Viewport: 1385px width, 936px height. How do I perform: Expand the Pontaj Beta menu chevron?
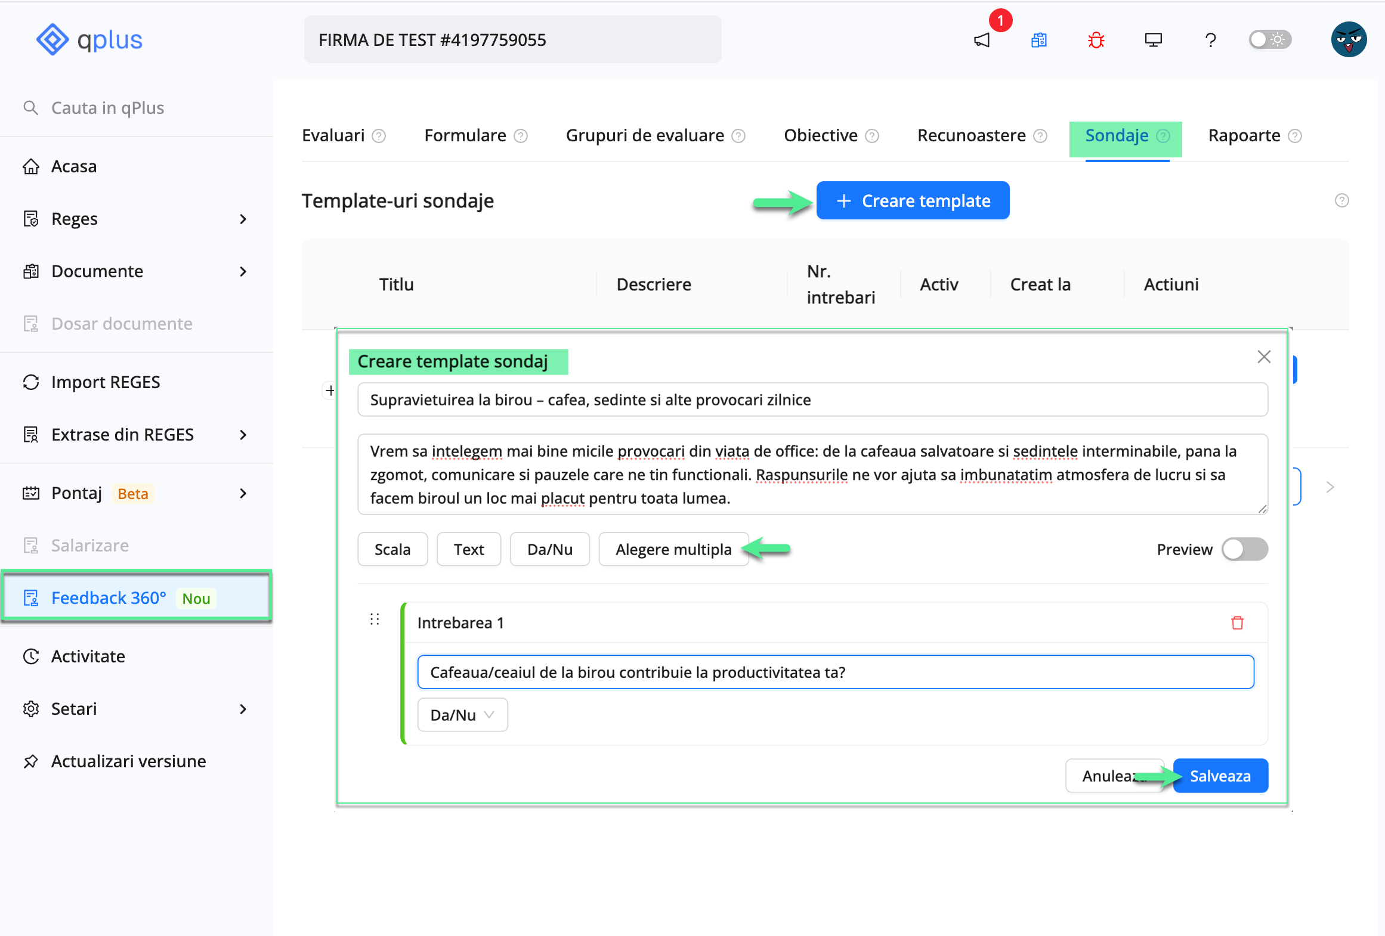point(243,493)
